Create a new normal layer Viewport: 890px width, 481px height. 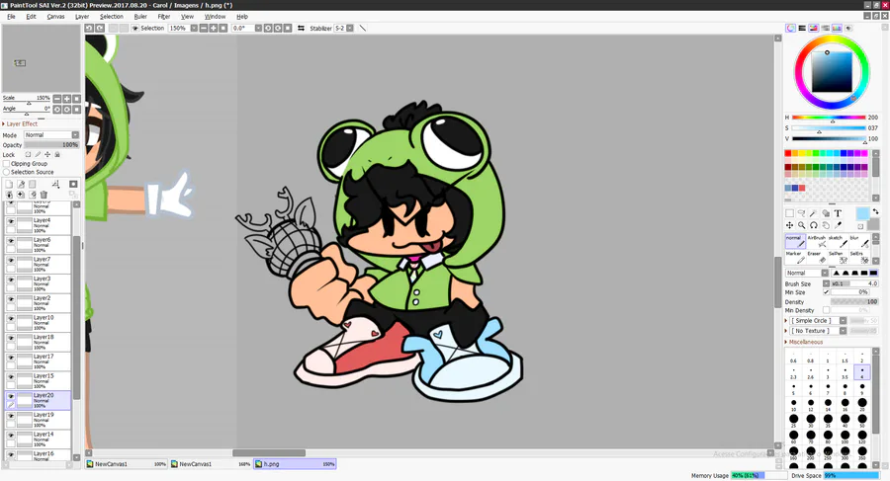pos(9,184)
